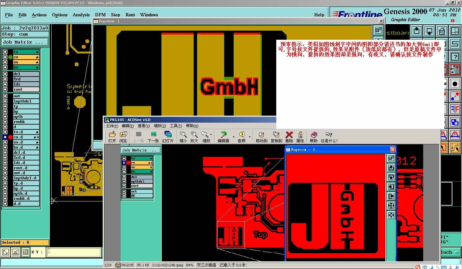This screenshot has width=462, height=269.
Task: Click the trapezoid line-edit icon at far right
Action: (x=455, y=134)
